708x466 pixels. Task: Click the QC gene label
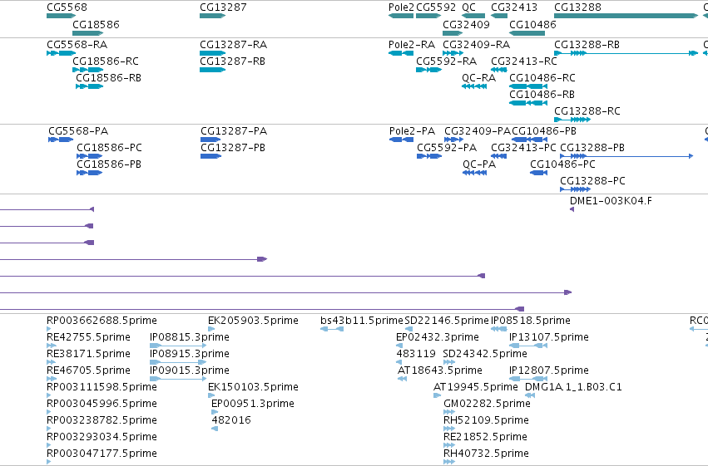click(x=468, y=7)
